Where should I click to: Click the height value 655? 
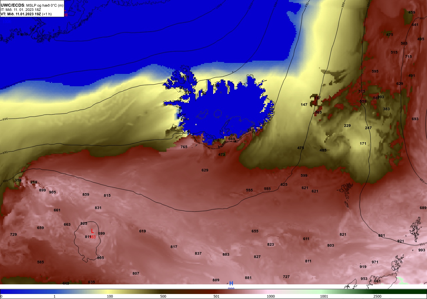click(x=255, y=231)
